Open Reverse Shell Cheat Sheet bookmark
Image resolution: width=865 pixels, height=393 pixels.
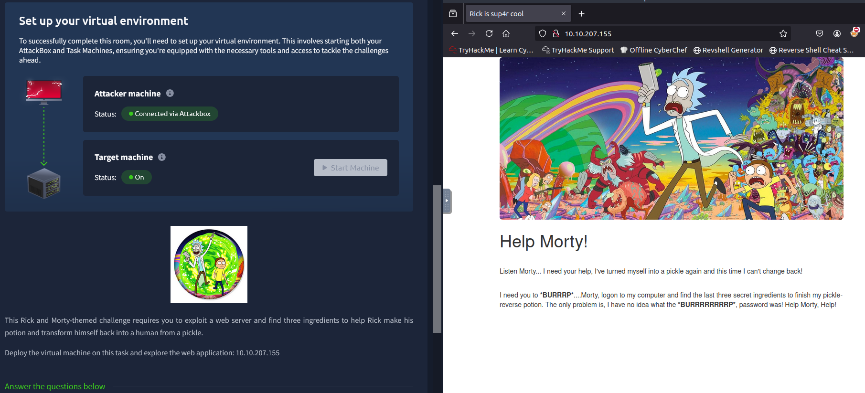point(812,50)
